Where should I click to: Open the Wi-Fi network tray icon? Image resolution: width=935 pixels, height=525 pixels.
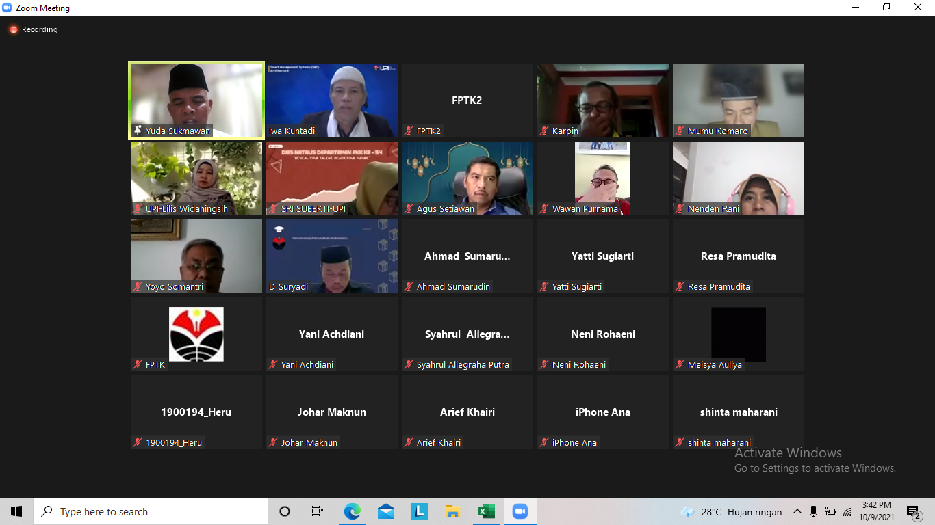847,511
